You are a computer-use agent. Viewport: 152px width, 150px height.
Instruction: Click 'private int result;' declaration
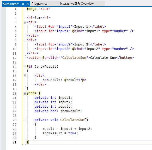(53, 107)
